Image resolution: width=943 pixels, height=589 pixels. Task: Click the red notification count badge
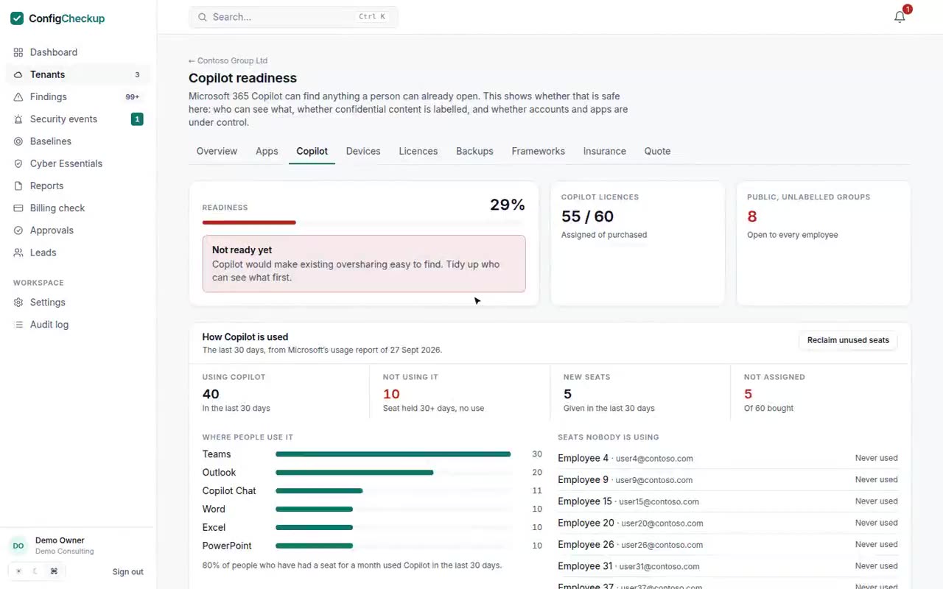(x=908, y=10)
